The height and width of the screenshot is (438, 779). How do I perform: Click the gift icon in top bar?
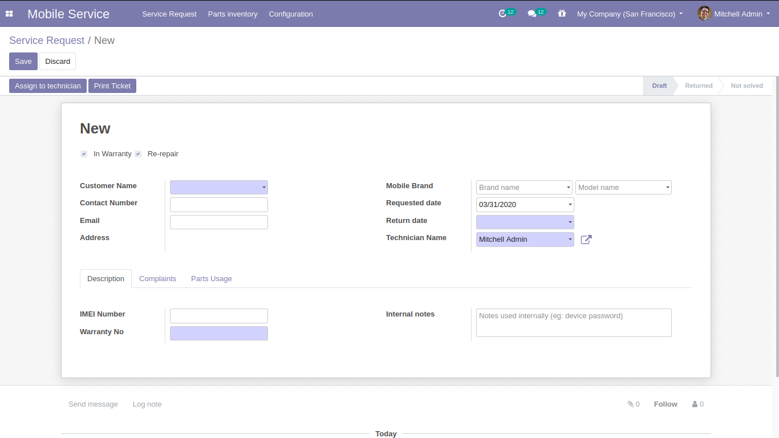(x=562, y=14)
